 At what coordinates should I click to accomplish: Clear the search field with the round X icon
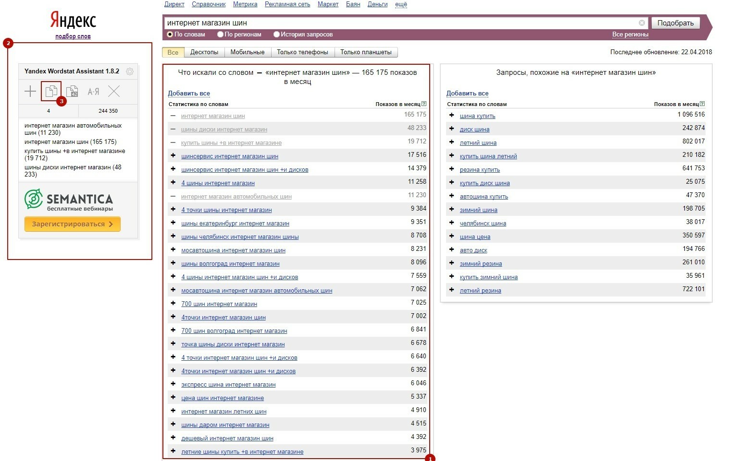pos(642,23)
